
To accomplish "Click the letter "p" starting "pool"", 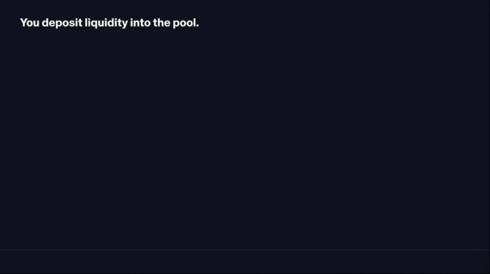I will point(176,23).
